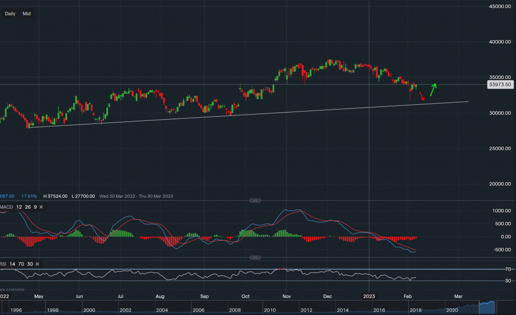
Task: Select the MACD fast period value 12
Action: tap(19, 207)
